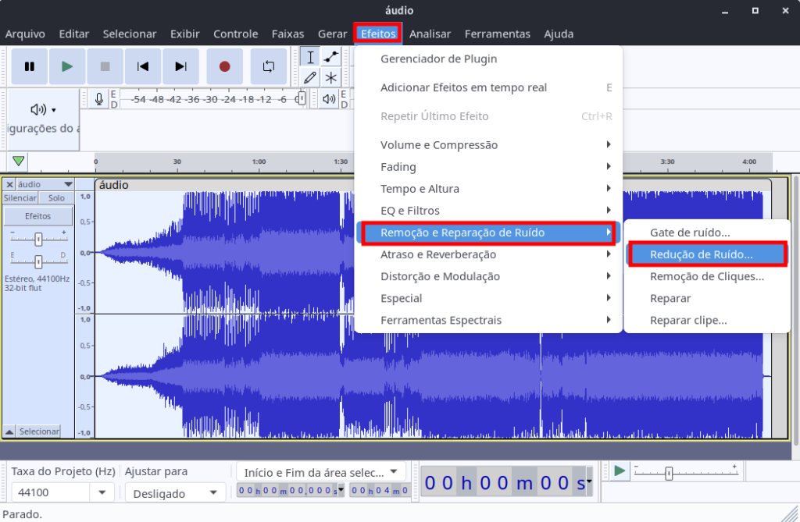800x522 pixels.
Task: Click the Efeitos button in the track panel
Action: pyautogui.click(x=38, y=216)
